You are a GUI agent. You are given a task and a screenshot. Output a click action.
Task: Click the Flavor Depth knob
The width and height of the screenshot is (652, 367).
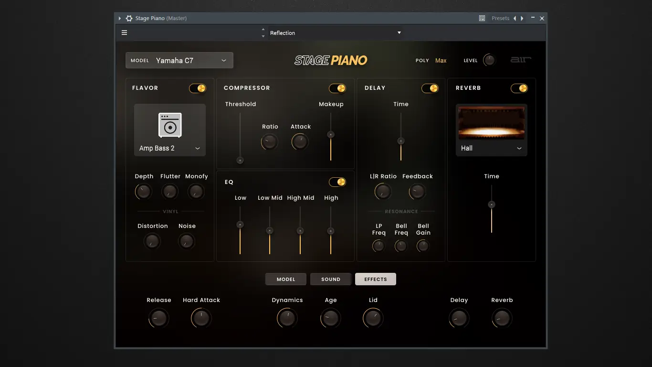click(x=144, y=192)
